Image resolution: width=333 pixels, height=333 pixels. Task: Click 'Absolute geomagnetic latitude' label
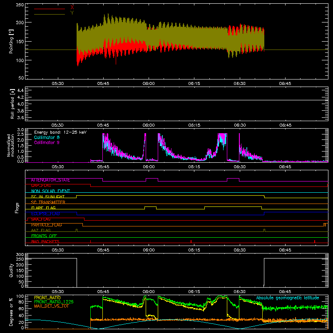288,298
